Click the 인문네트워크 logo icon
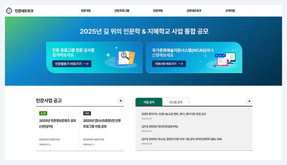 [x=9, y=11]
